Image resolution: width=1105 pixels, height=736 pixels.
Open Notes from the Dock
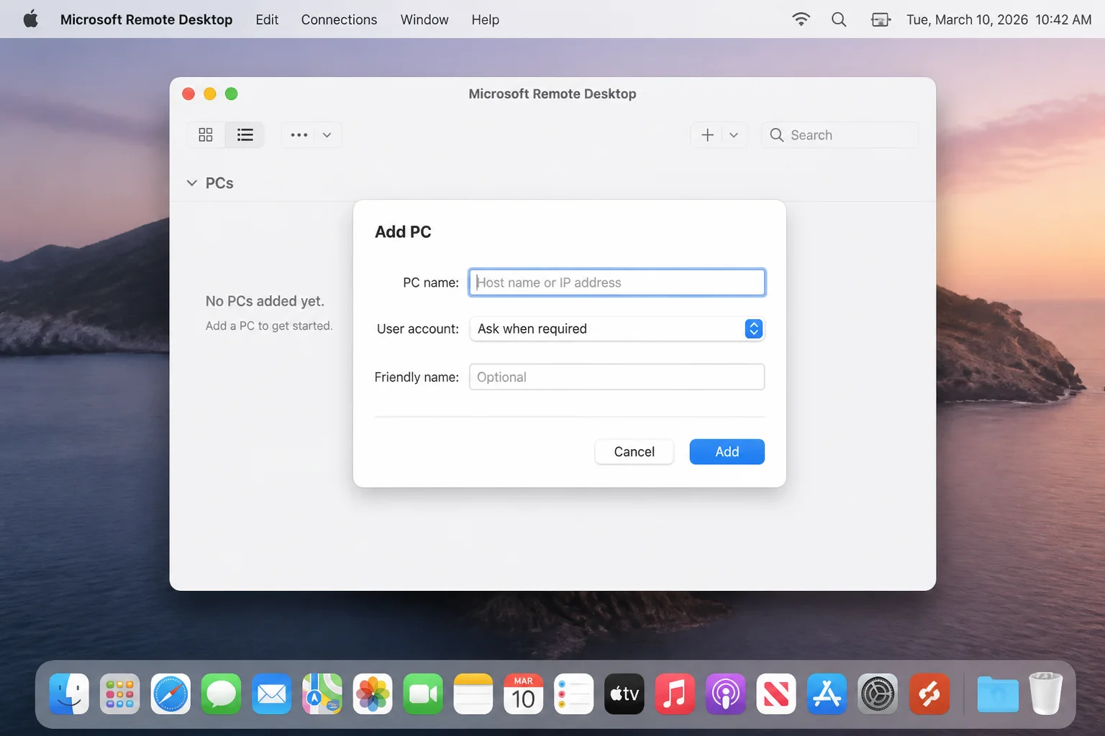473,694
